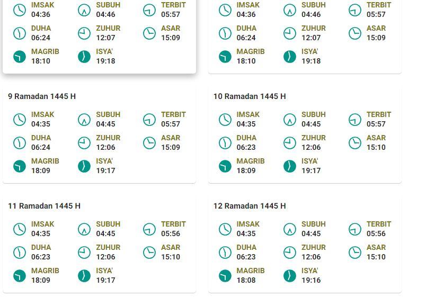Click the filled Isya' icon under 12 Ramadan
This screenshot has width=444, height=297.
click(290, 276)
